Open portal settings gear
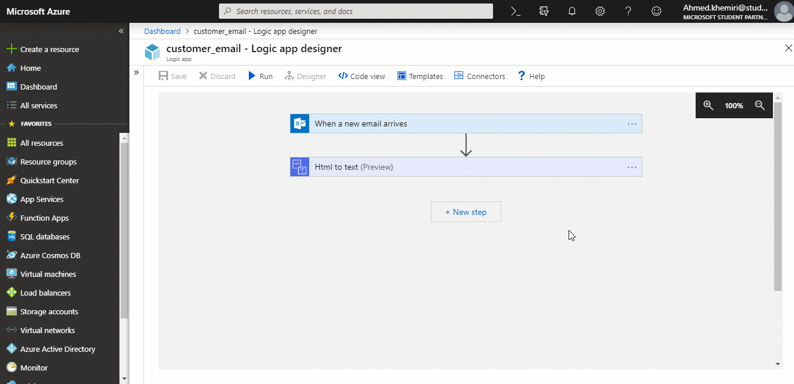794x384 pixels. click(600, 11)
